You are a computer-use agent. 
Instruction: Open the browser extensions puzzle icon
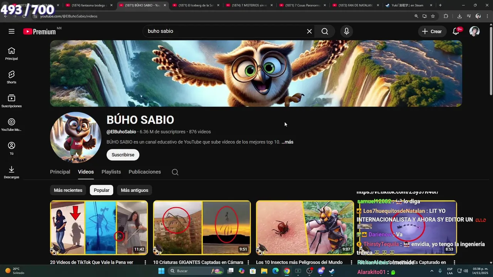click(446, 16)
